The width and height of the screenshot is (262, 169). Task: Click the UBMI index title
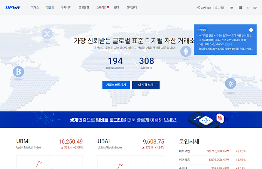(23, 141)
